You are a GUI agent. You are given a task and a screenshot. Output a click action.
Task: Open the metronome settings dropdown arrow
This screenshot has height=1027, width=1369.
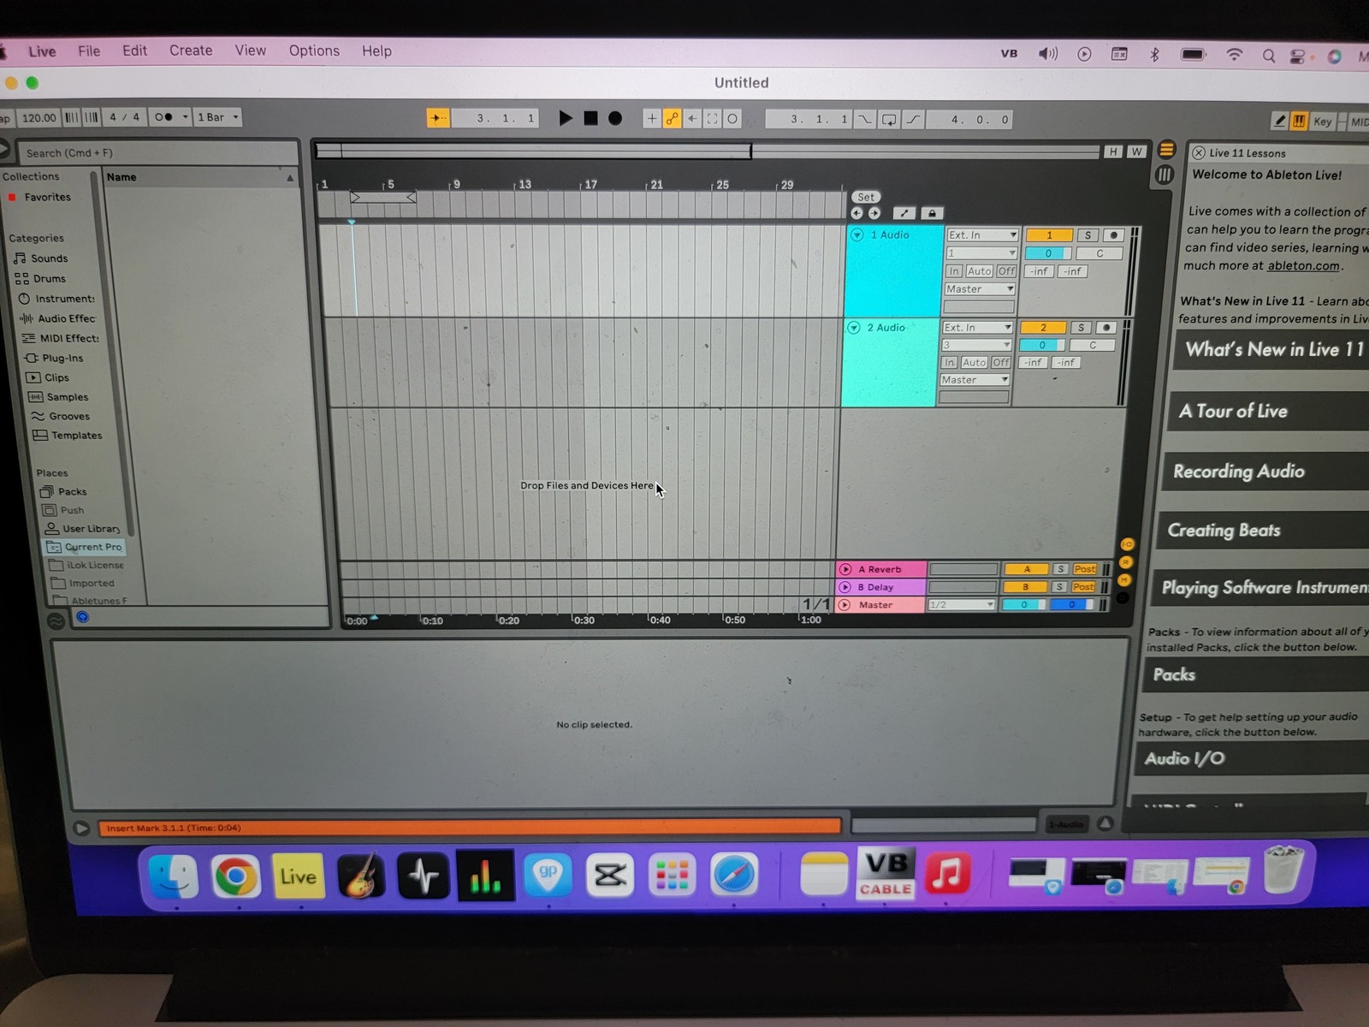tap(185, 117)
